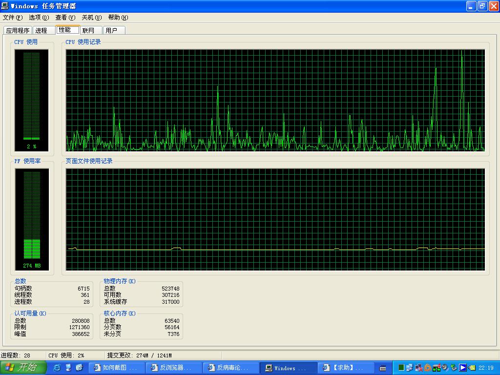The image size is (500, 375).
Task: Open the 帮助 menu
Action: [x=118, y=18]
